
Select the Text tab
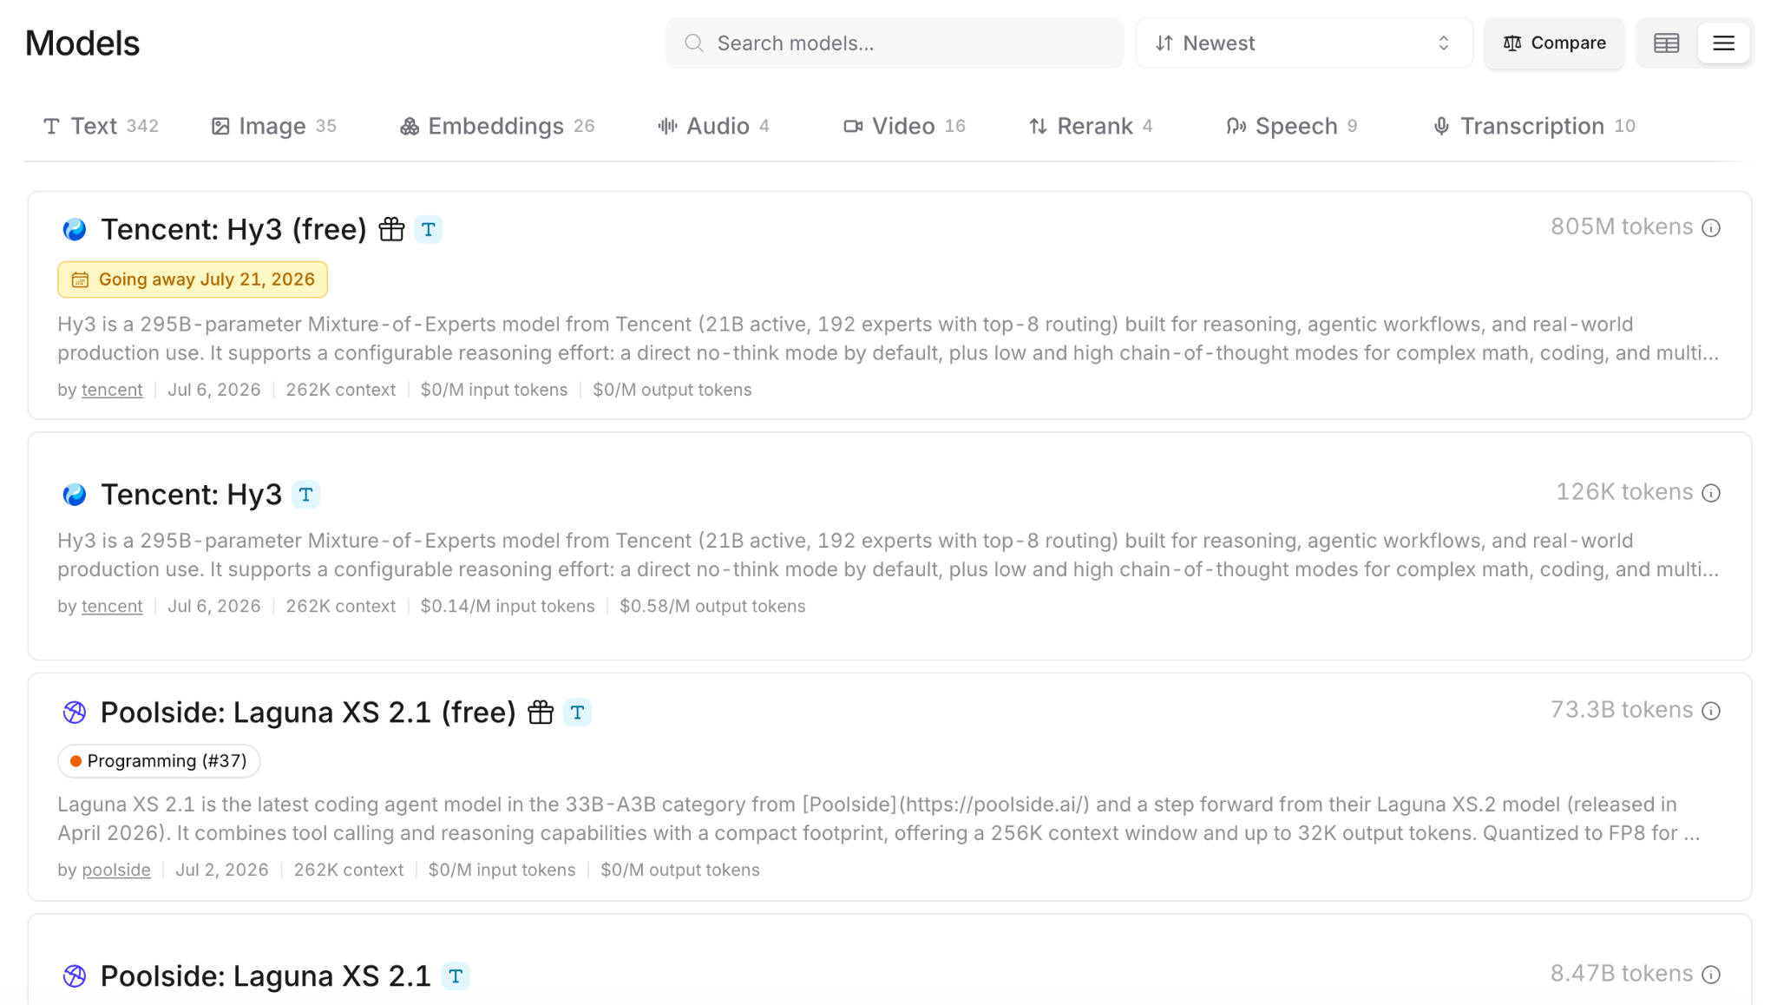point(101,126)
